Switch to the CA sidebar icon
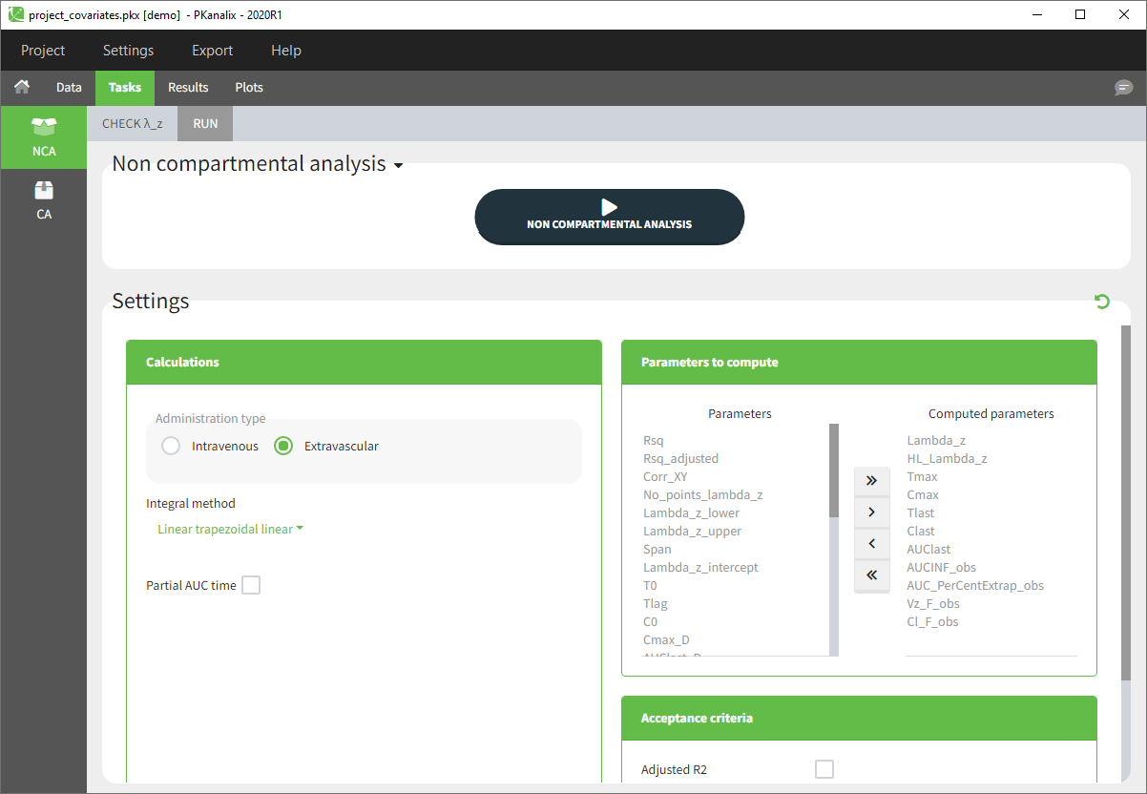1147x794 pixels. coord(44,200)
